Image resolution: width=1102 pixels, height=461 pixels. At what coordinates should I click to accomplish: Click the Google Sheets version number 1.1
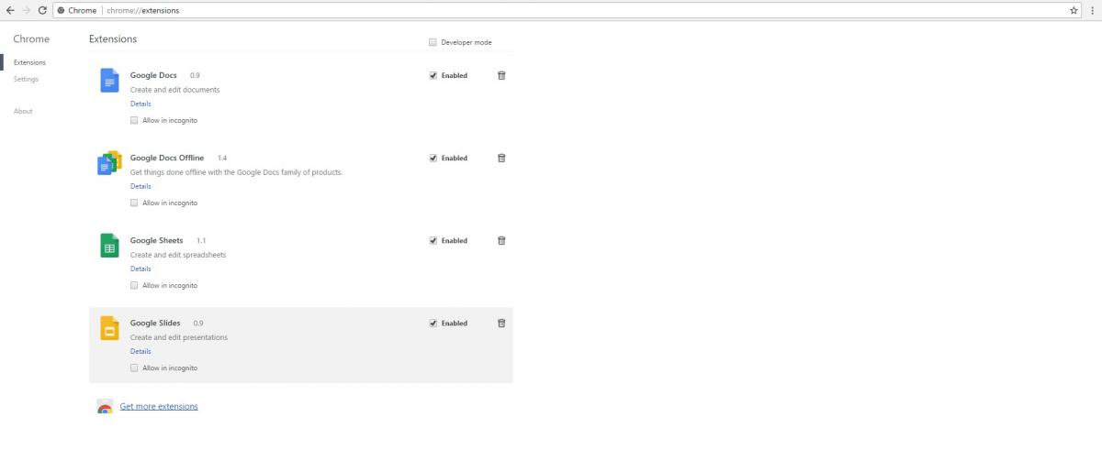(201, 240)
